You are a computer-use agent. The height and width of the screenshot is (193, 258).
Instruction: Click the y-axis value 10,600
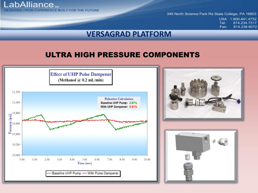(x=16, y=124)
